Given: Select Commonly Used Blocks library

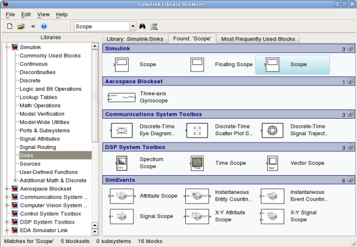Looking at the screenshot, I should (50, 56).
